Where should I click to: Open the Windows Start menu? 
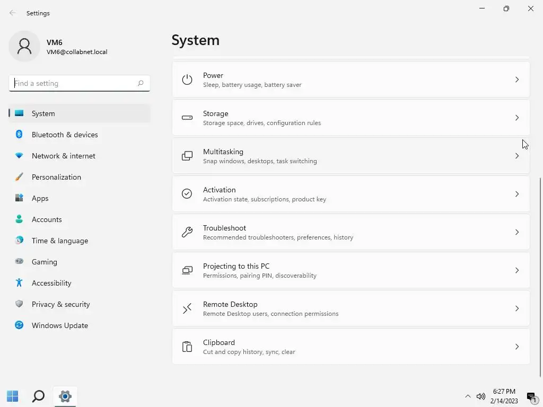pyautogui.click(x=12, y=396)
